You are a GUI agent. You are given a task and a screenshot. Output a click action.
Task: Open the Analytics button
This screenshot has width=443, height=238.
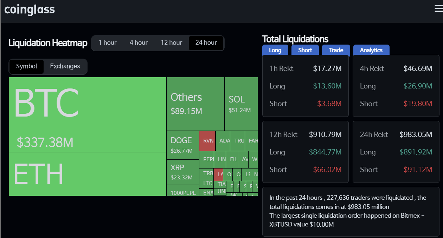pyautogui.click(x=371, y=50)
